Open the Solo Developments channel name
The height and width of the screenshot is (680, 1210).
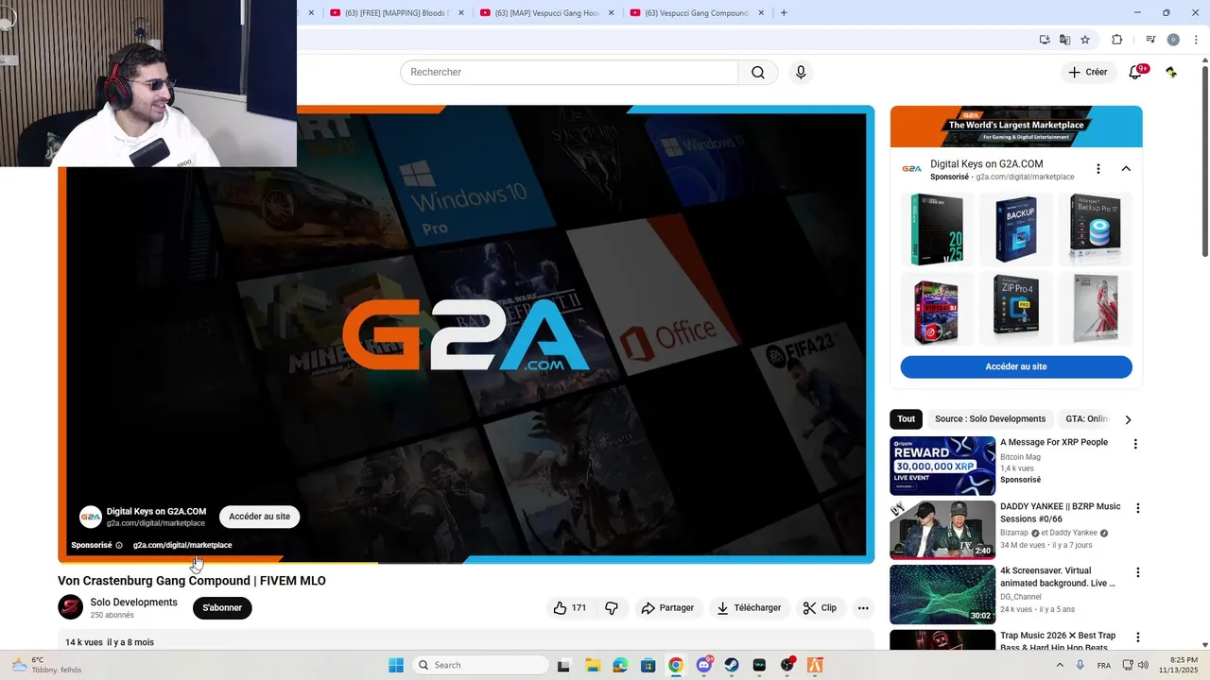click(x=133, y=603)
